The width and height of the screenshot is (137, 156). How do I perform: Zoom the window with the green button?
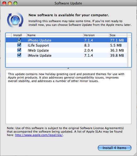[15, 3]
